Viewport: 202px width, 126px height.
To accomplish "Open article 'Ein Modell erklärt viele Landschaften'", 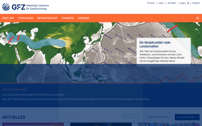I will [x=155, y=44].
